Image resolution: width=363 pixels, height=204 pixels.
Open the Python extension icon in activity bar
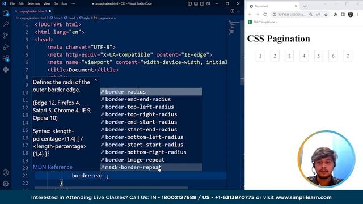point(6,69)
